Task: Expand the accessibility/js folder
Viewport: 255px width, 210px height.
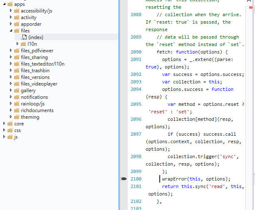Action: [11, 10]
